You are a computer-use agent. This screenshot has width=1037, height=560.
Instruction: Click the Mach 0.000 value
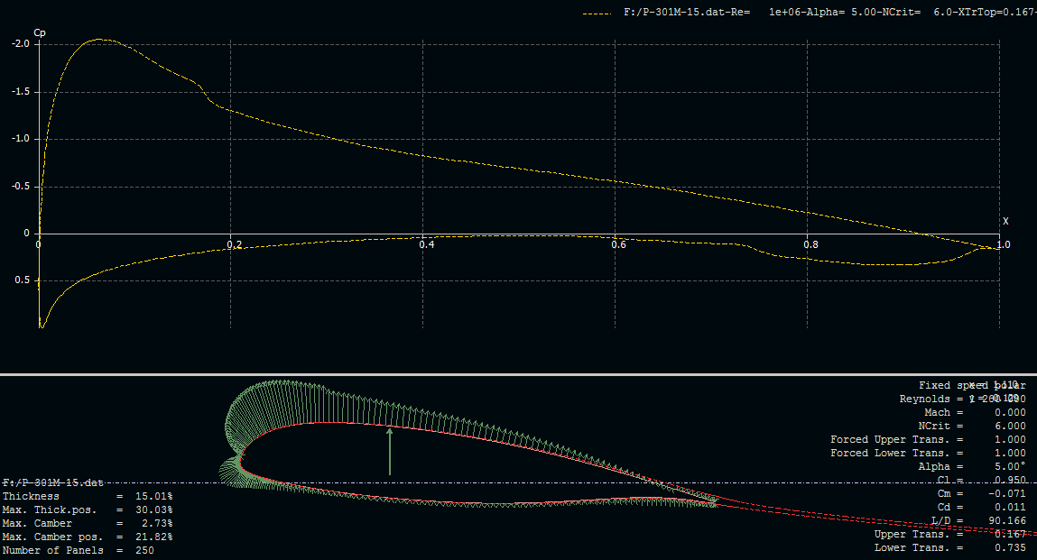point(1009,412)
